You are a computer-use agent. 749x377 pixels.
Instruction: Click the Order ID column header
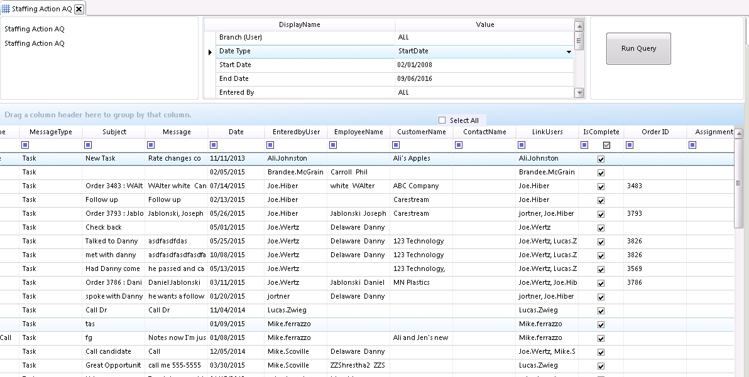pos(655,132)
